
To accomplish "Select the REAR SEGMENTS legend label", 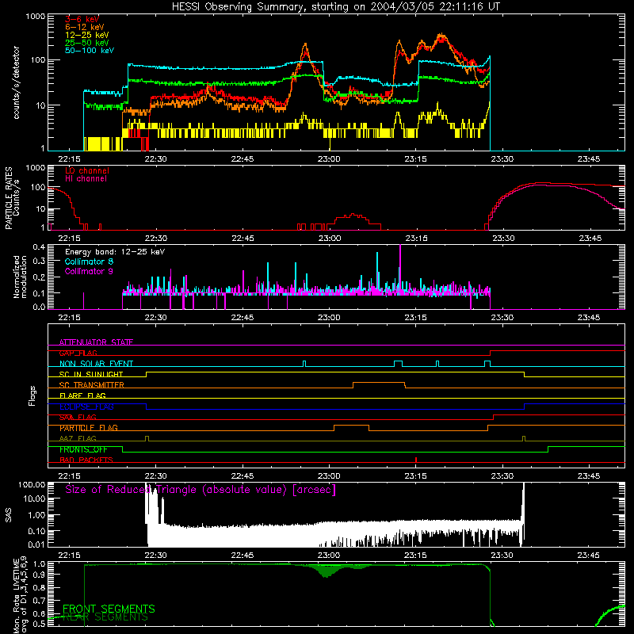I will click(x=105, y=617).
